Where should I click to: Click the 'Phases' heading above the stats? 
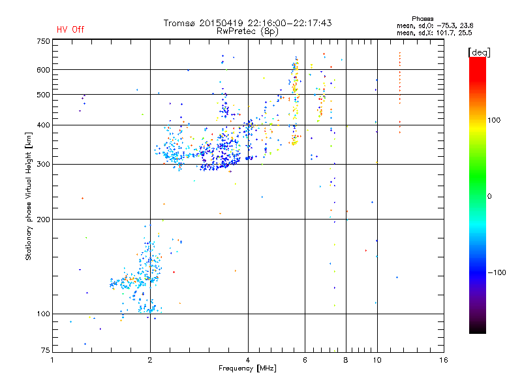point(422,19)
